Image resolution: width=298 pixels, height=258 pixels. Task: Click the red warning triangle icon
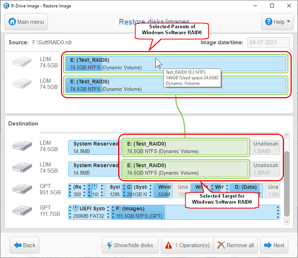point(168,245)
